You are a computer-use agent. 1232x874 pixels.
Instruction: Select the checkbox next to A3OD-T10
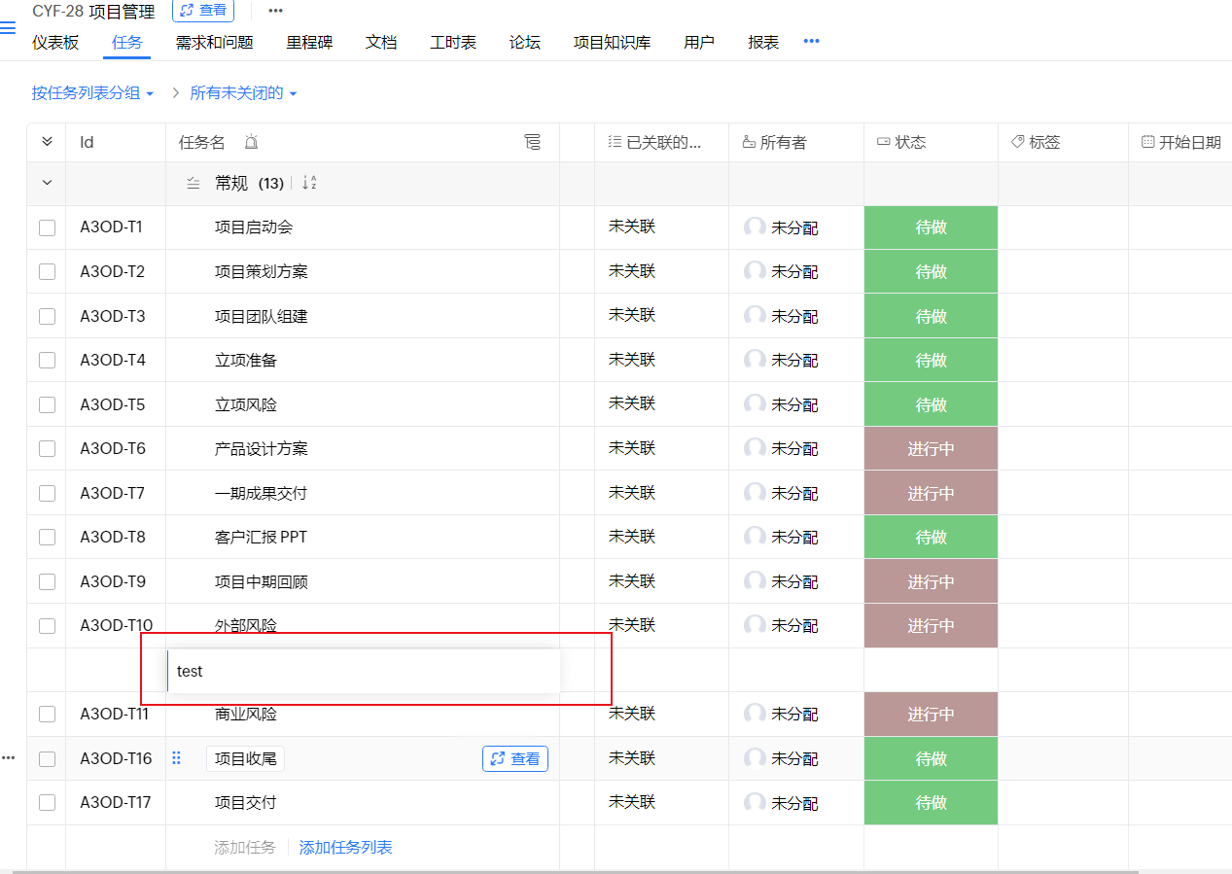pos(47,626)
